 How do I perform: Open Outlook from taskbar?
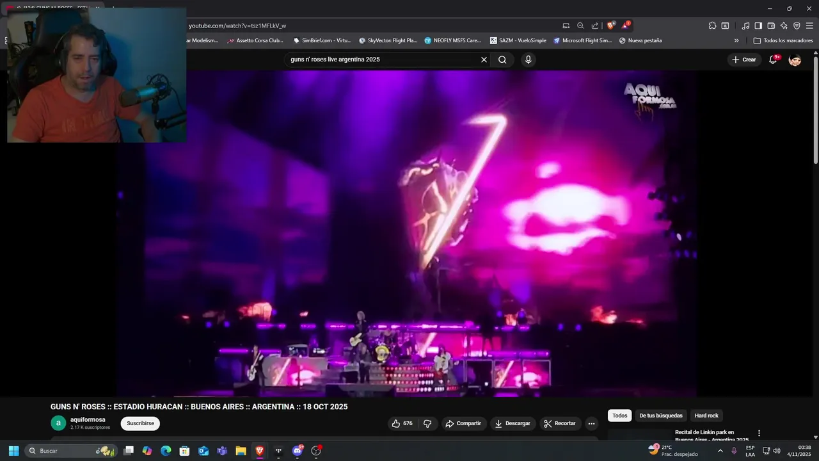[x=203, y=451]
